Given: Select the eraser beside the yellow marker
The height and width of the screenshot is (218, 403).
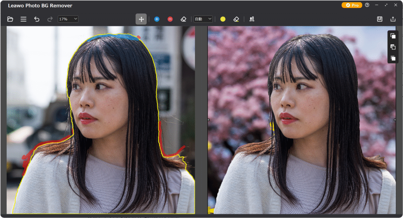Looking at the screenshot, I should [x=236, y=19].
